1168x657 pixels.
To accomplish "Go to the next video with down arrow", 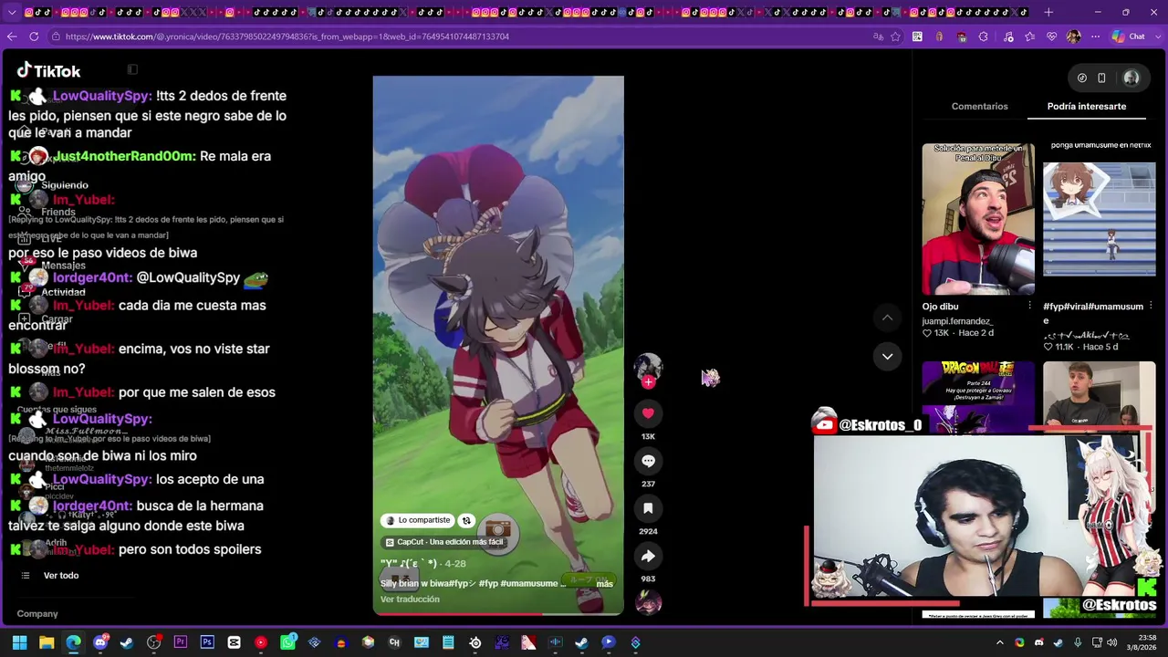I will point(887,357).
